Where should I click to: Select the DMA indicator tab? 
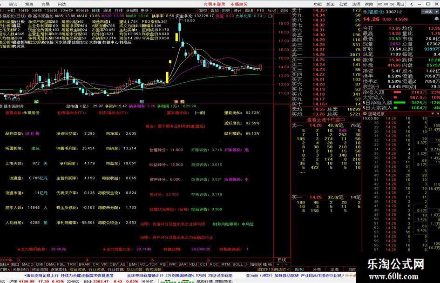(50, 264)
